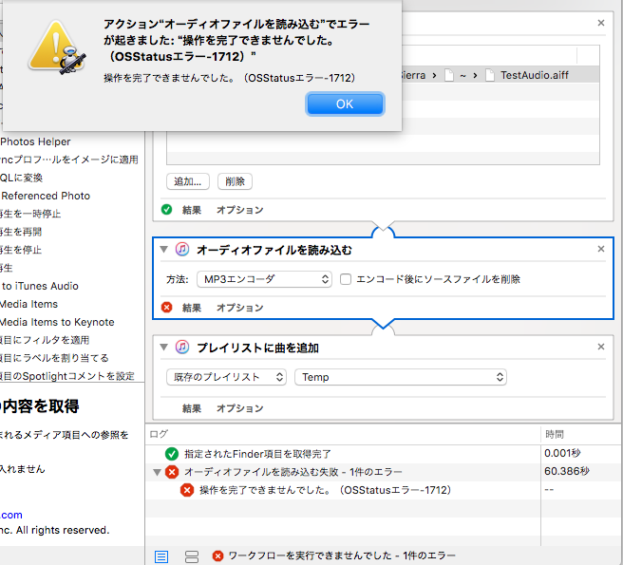Viewport: 623px width, 565px height.
Task: Click the TestAudio.aiff file icon in path
Action: point(489,74)
